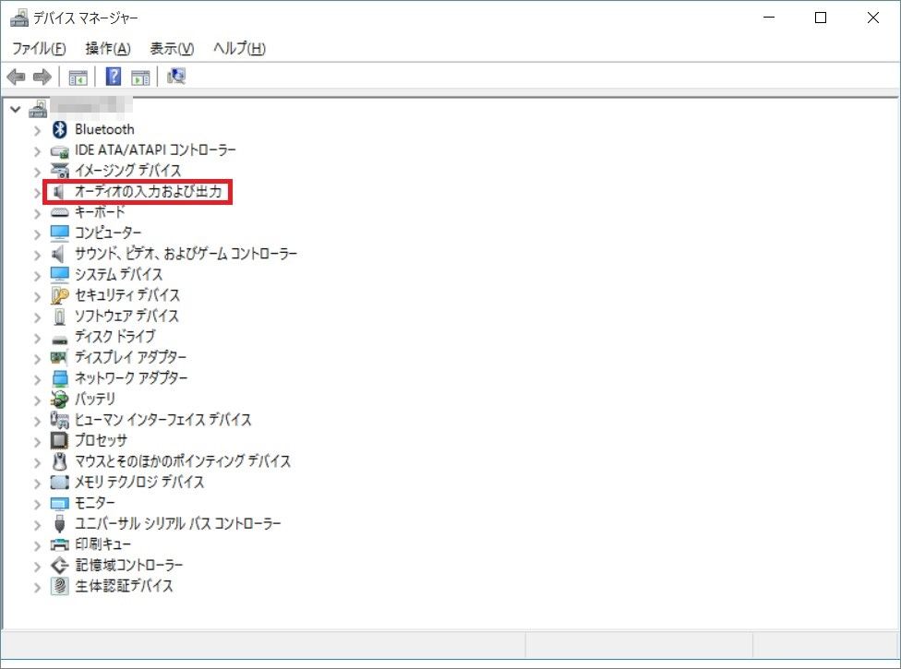Image resolution: width=901 pixels, height=669 pixels.
Task: Select the サウンド、ビデオ、およびゲーム コントローラー item
Action: click(x=186, y=254)
